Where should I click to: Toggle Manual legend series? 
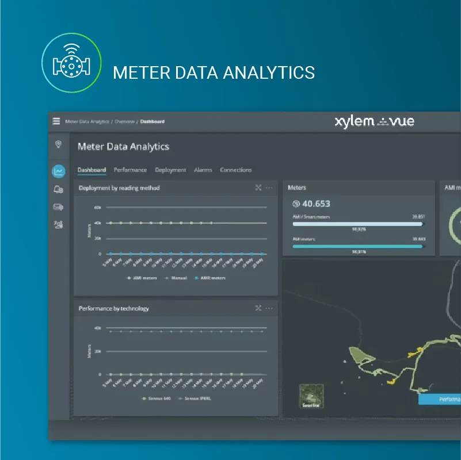pos(176,278)
